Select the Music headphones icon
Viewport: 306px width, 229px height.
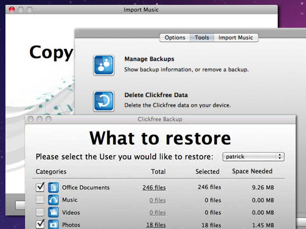pos(53,200)
